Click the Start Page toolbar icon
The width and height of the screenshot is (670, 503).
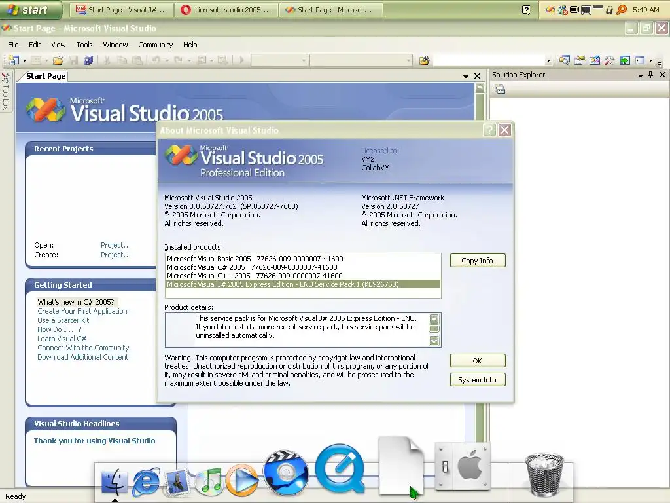coord(625,60)
